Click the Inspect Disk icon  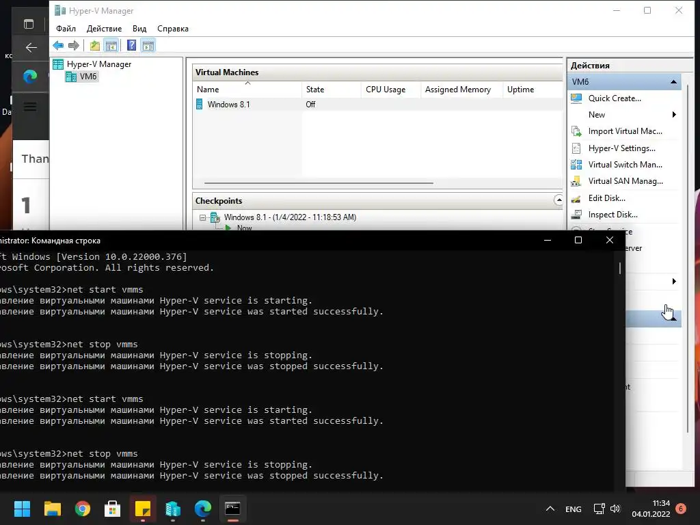pyautogui.click(x=576, y=215)
